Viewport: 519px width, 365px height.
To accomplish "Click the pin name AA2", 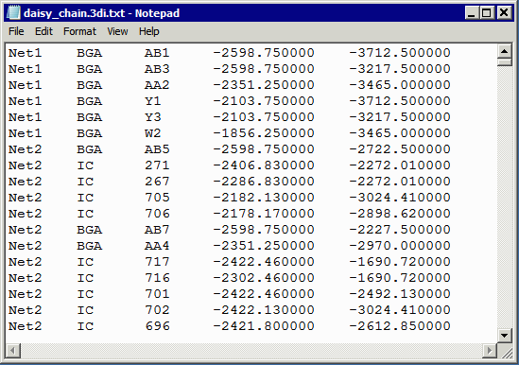I will pyautogui.click(x=157, y=85).
